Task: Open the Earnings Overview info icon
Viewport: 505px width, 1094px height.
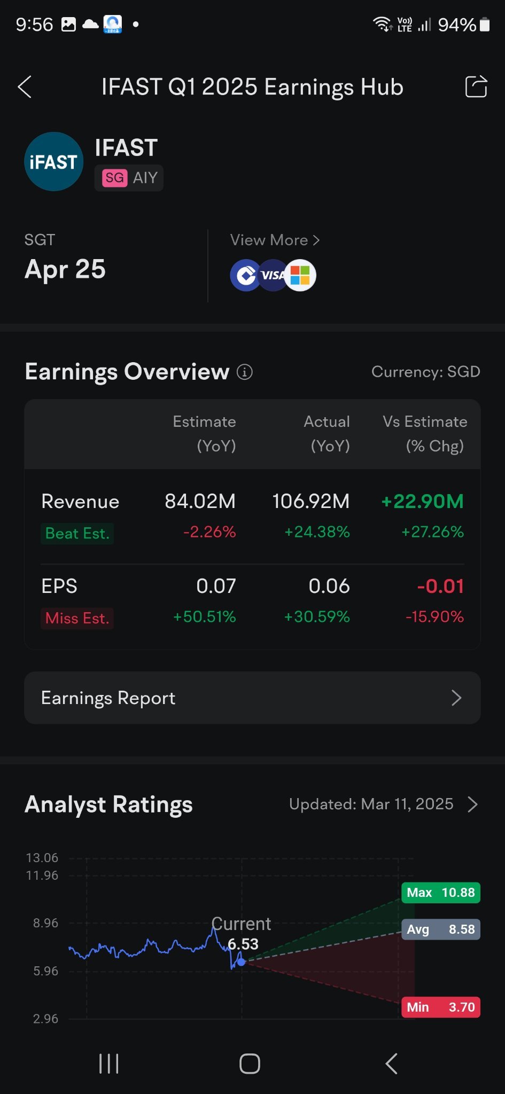Action: pos(244,372)
